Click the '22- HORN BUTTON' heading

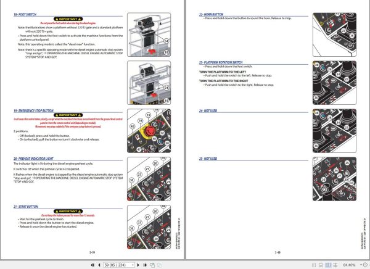[x=211, y=14]
